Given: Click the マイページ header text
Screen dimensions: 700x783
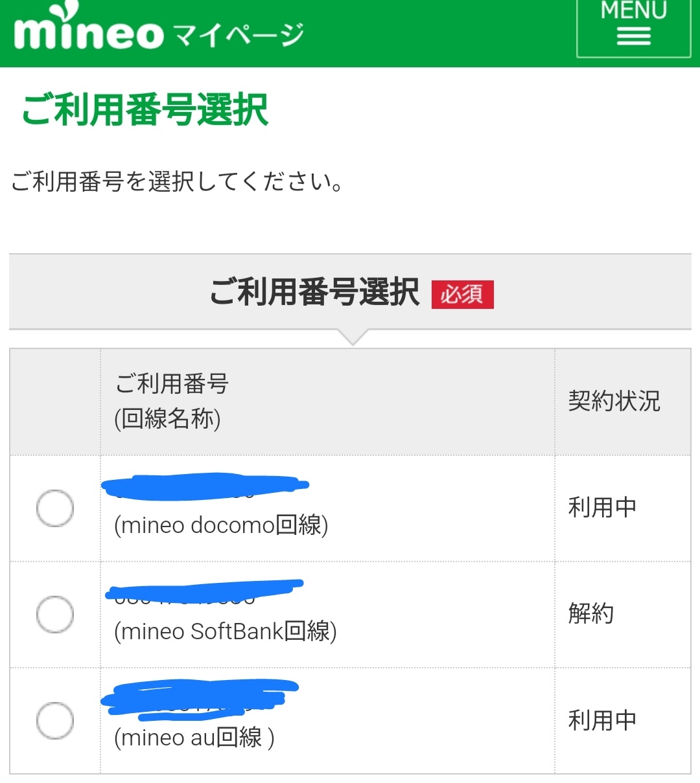Looking at the screenshot, I should coord(239,35).
